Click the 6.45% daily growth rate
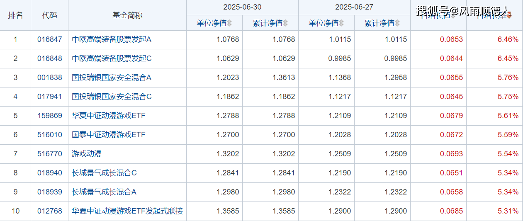 click(x=508, y=59)
